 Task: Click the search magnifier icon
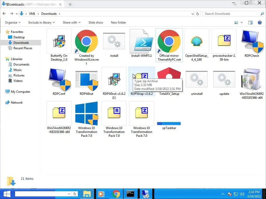[x=262, y=14]
